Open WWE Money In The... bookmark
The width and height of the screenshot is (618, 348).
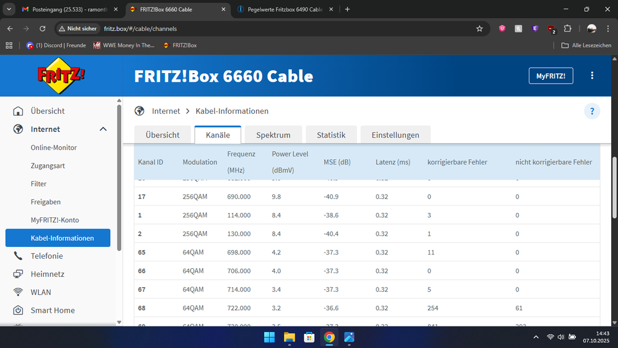[x=124, y=45]
